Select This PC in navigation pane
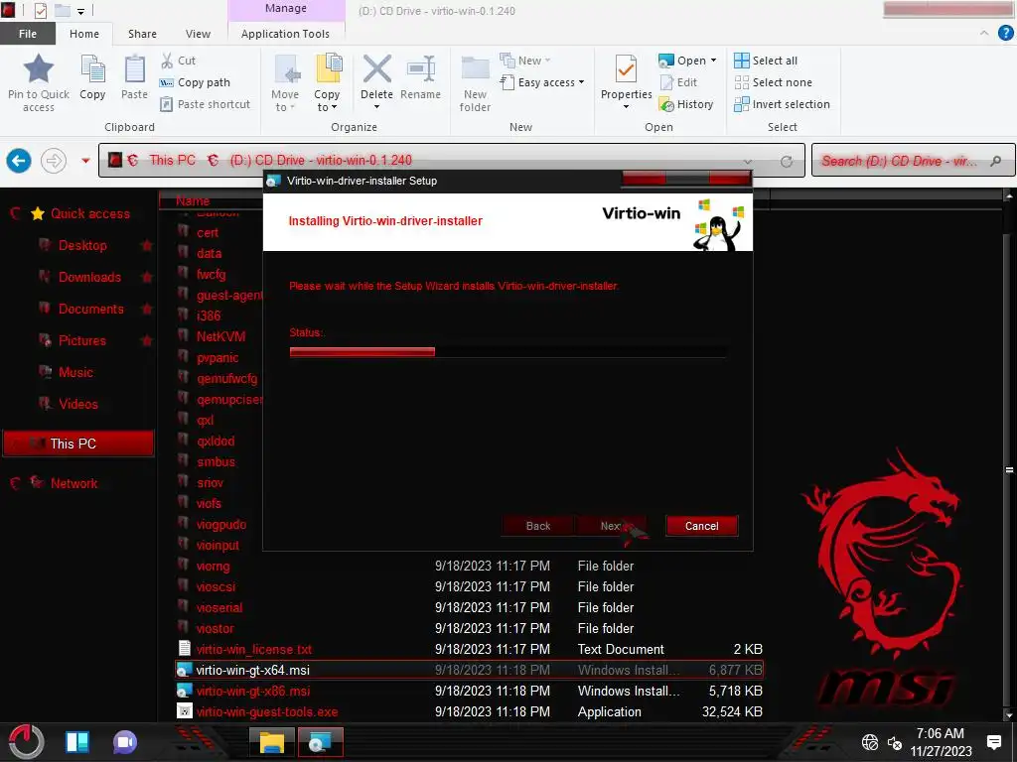 tap(78, 444)
